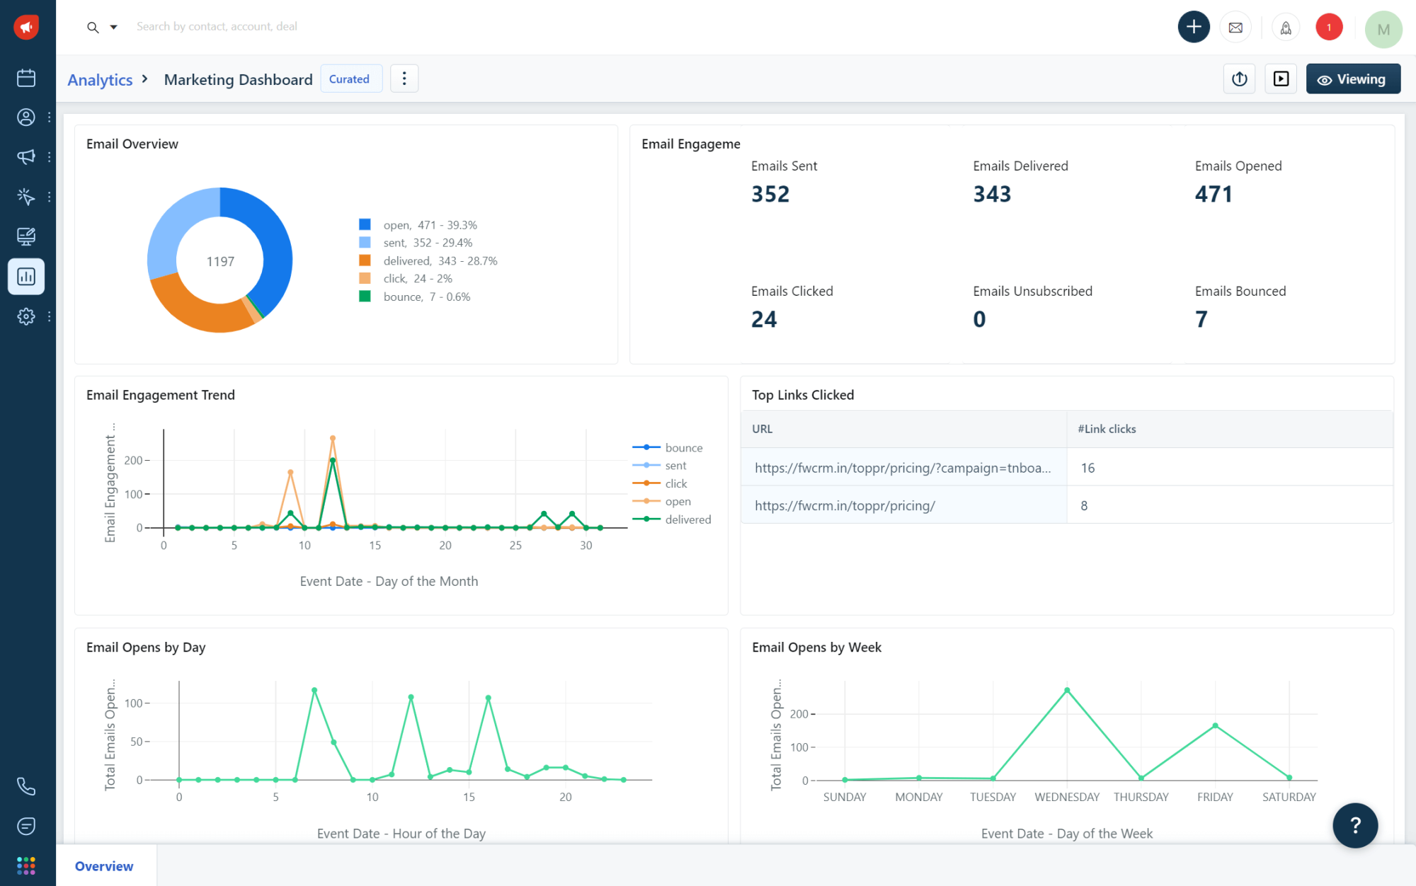Viewport: 1416px width, 886px height.
Task: Open the email inbox envelope icon
Action: coord(1235,27)
